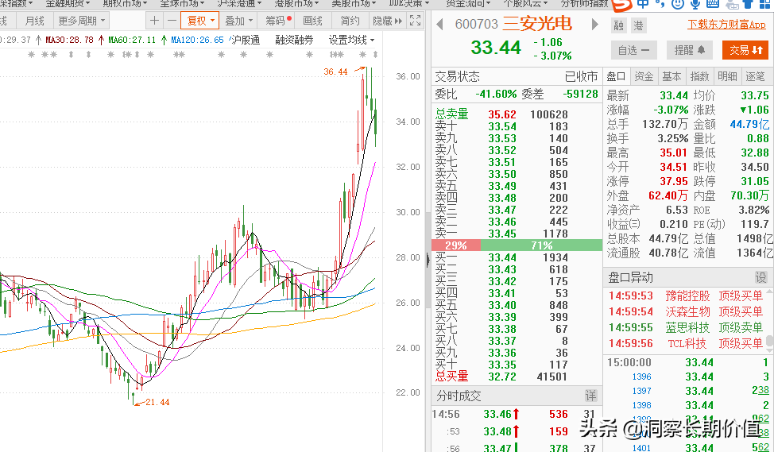This screenshot has height=452, width=774.
Task: Toggle the 简约 simple mode
Action: (x=350, y=21)
